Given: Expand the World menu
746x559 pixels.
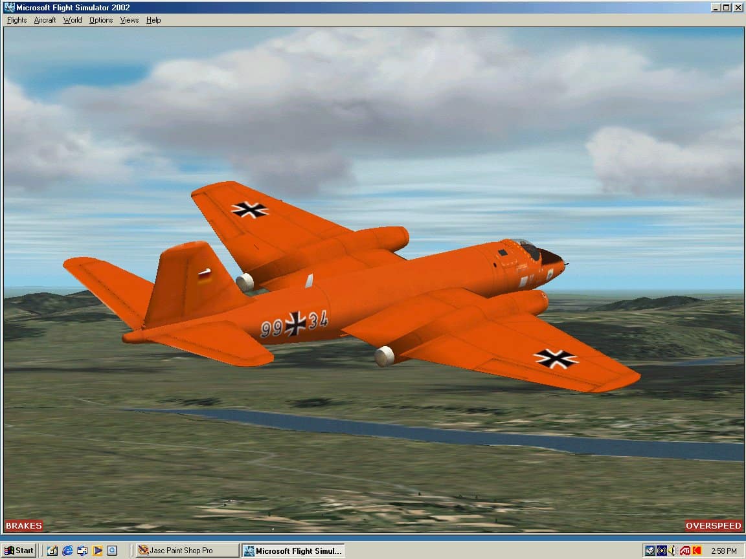Looking at the screenshot, I should click(x=73, y=20).
